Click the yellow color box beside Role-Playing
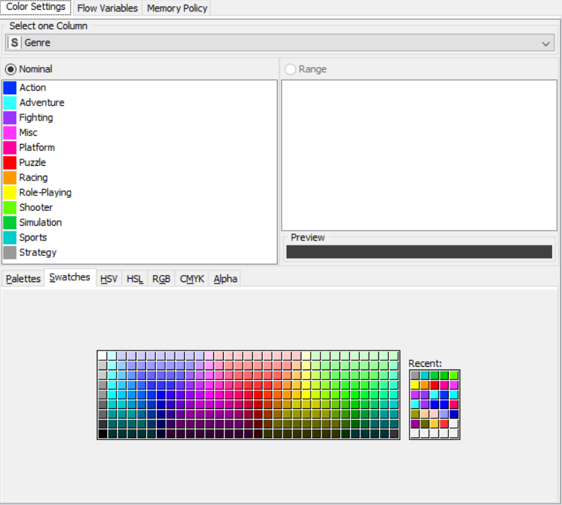Screen dimensions: 562x505 (10, 193)
